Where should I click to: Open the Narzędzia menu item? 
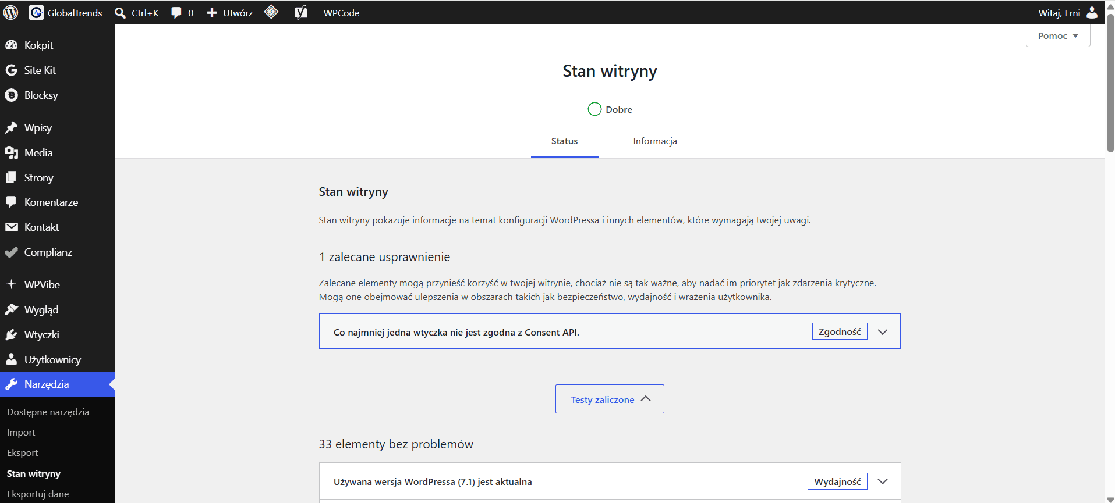[57, 384]
